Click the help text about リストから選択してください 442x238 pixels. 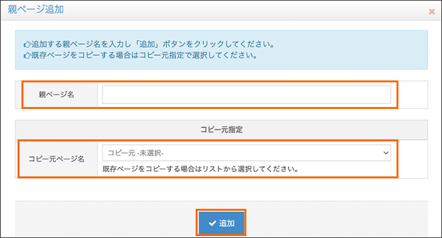(200, 169)
